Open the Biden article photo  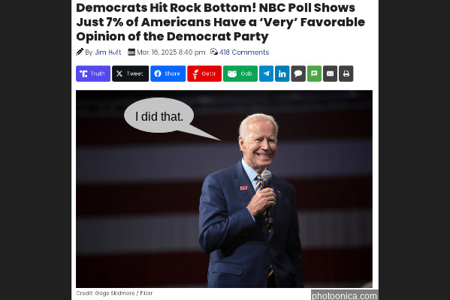click(x=224, y=189)
